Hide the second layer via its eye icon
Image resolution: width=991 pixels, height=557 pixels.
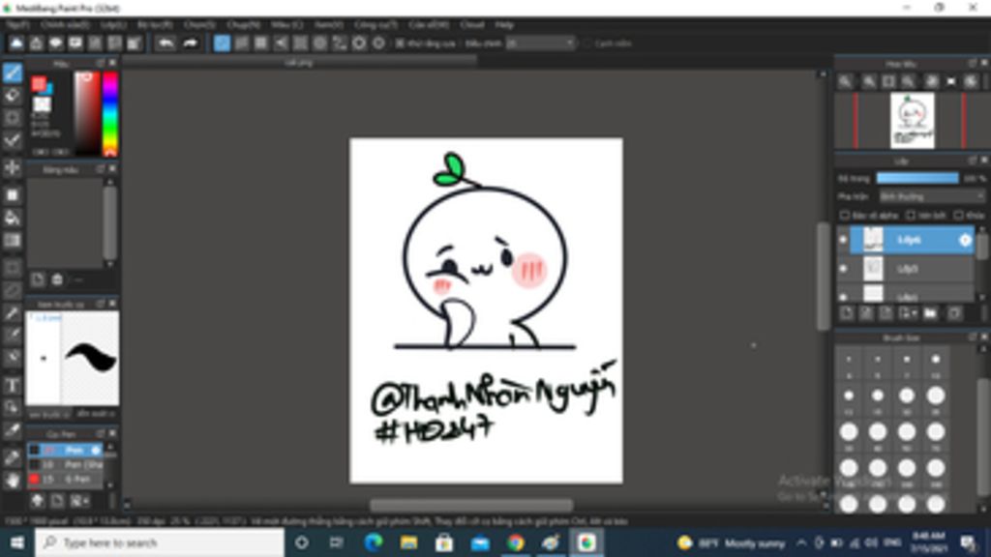[843, 269]
